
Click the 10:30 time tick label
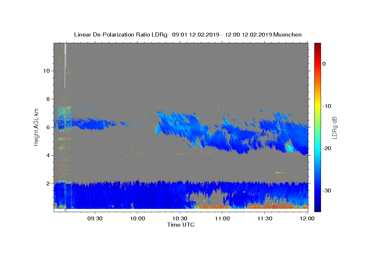180,219
